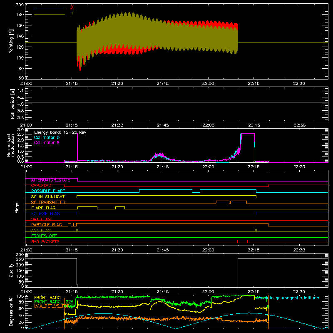Click the Absolute geomagnetic latitude label

coord(288,298)
